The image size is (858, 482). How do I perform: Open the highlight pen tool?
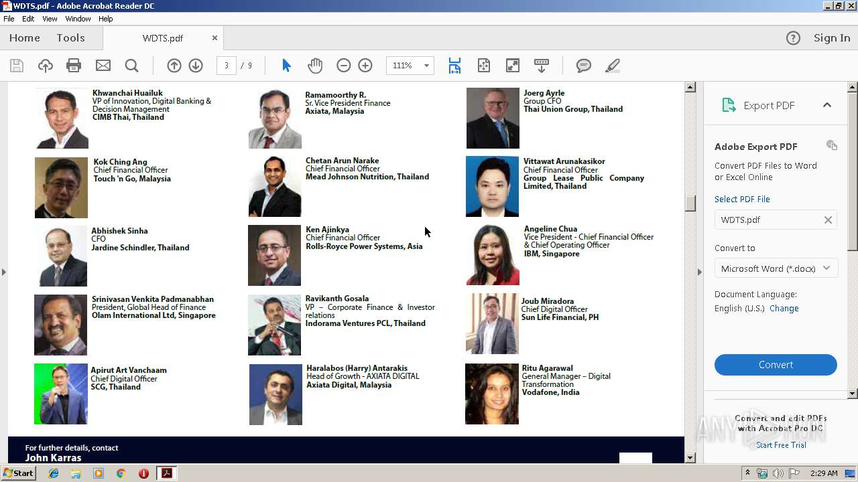click(612, 66)
